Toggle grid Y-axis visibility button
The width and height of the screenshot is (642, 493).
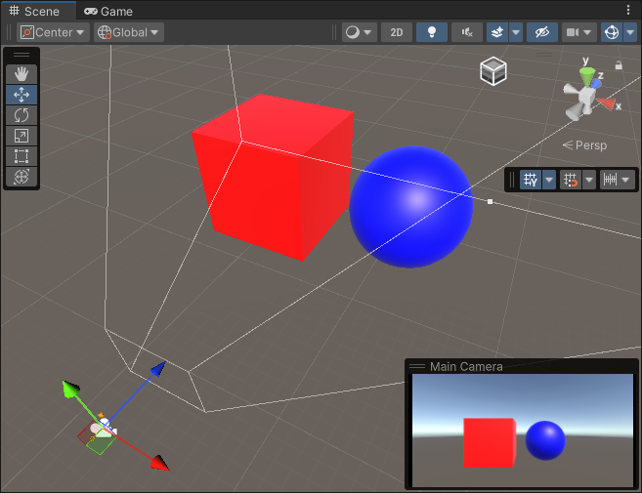pos(531,180)
